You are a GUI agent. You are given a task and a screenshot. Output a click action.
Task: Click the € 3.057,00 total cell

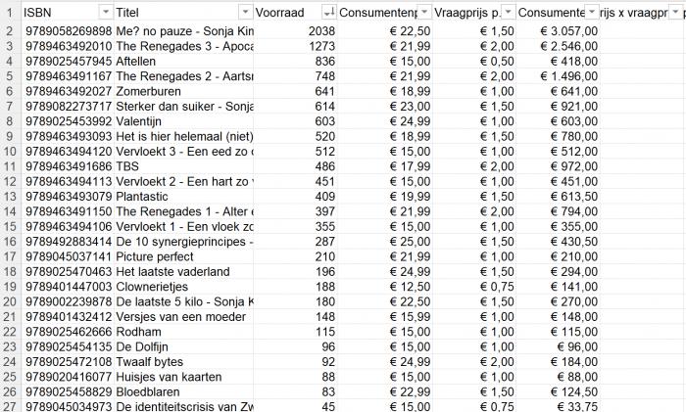[558, 31]
